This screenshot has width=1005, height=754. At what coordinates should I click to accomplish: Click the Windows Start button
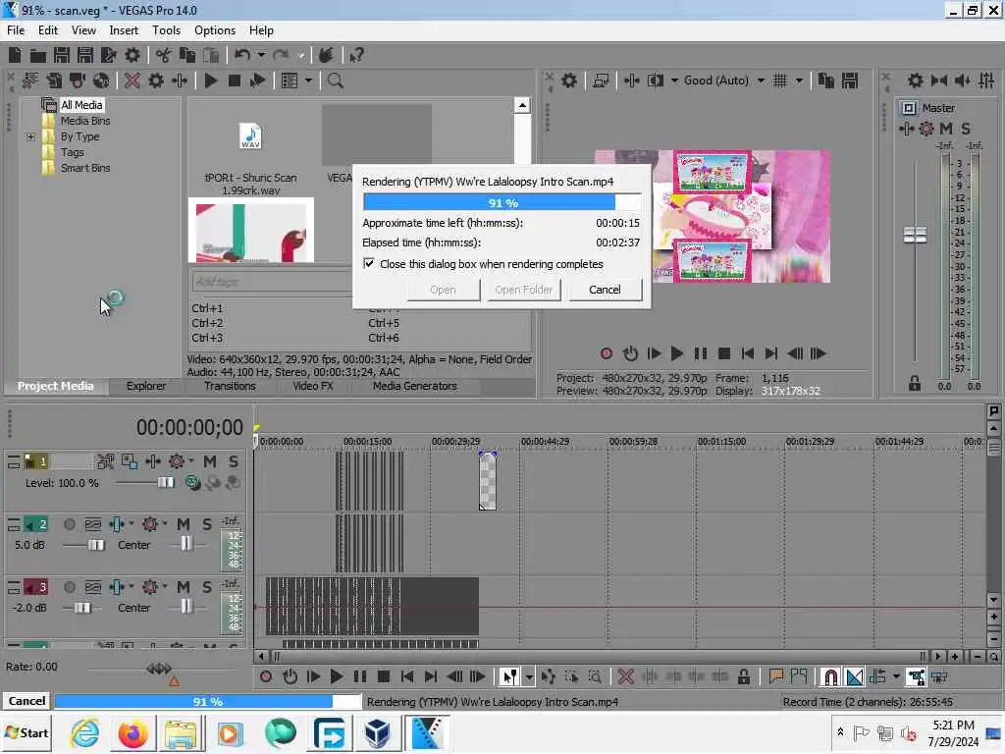(x=26, y=732)
